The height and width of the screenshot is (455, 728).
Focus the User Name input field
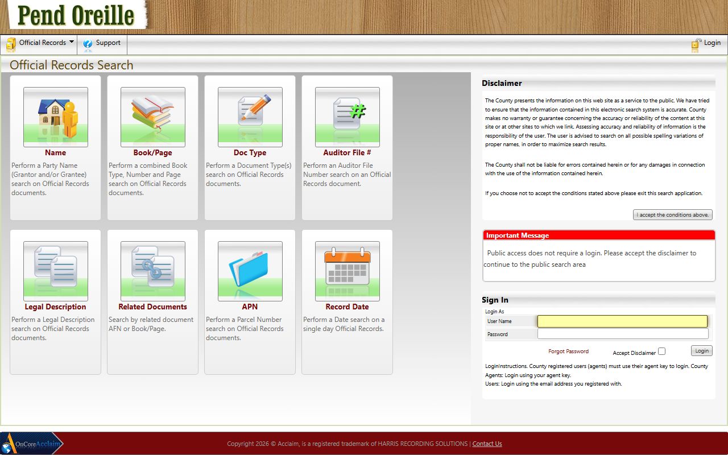[622, 321]
